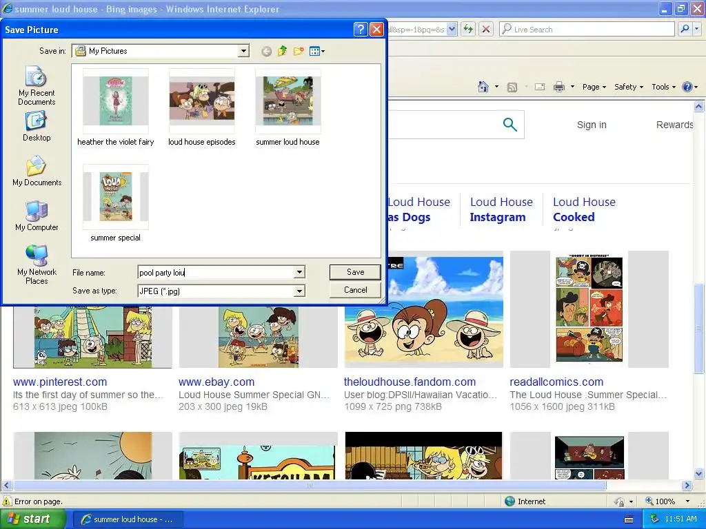
Task: Open the Safety menu
Action: 629,87
